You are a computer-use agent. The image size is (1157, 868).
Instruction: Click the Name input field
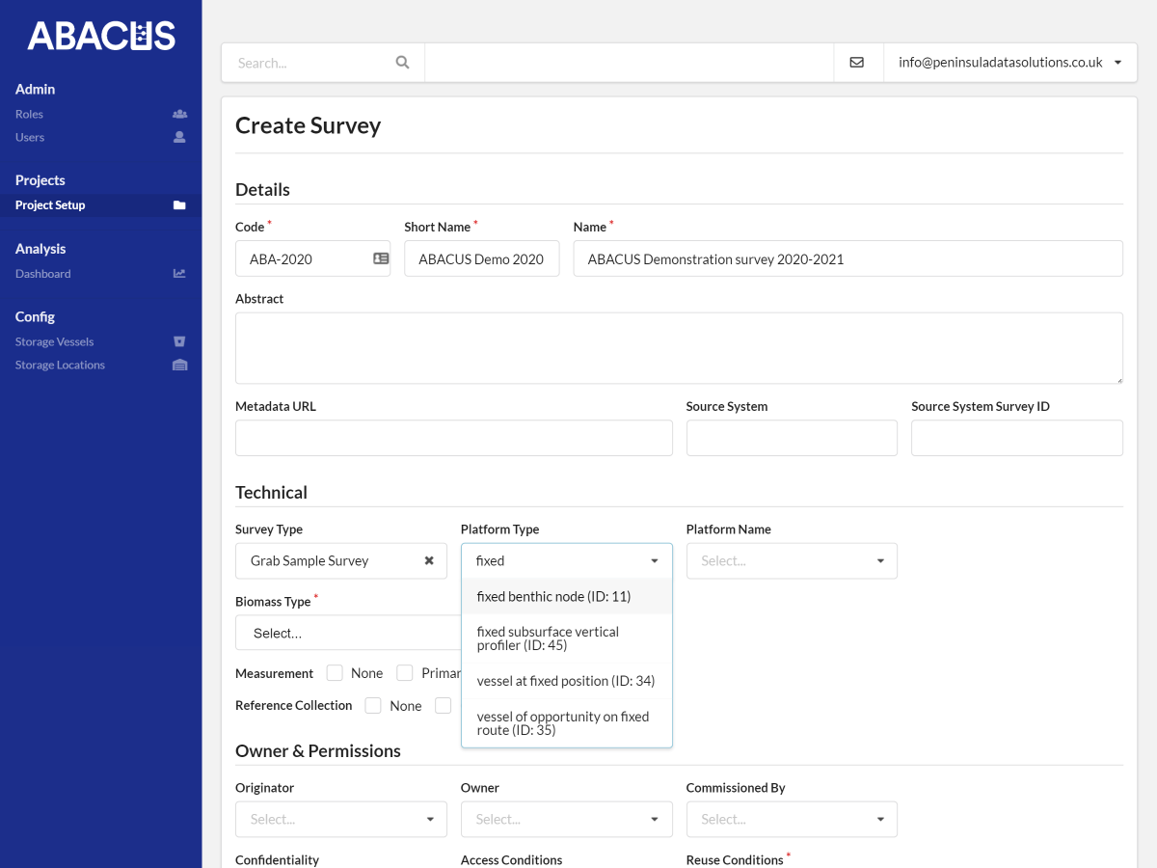tap(848, 258)
